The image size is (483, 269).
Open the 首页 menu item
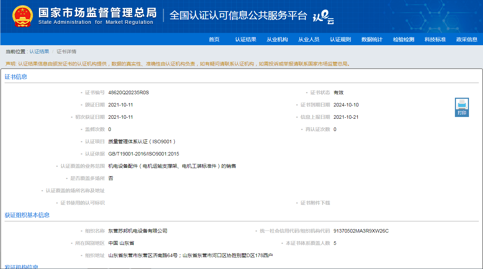[214, 40]
